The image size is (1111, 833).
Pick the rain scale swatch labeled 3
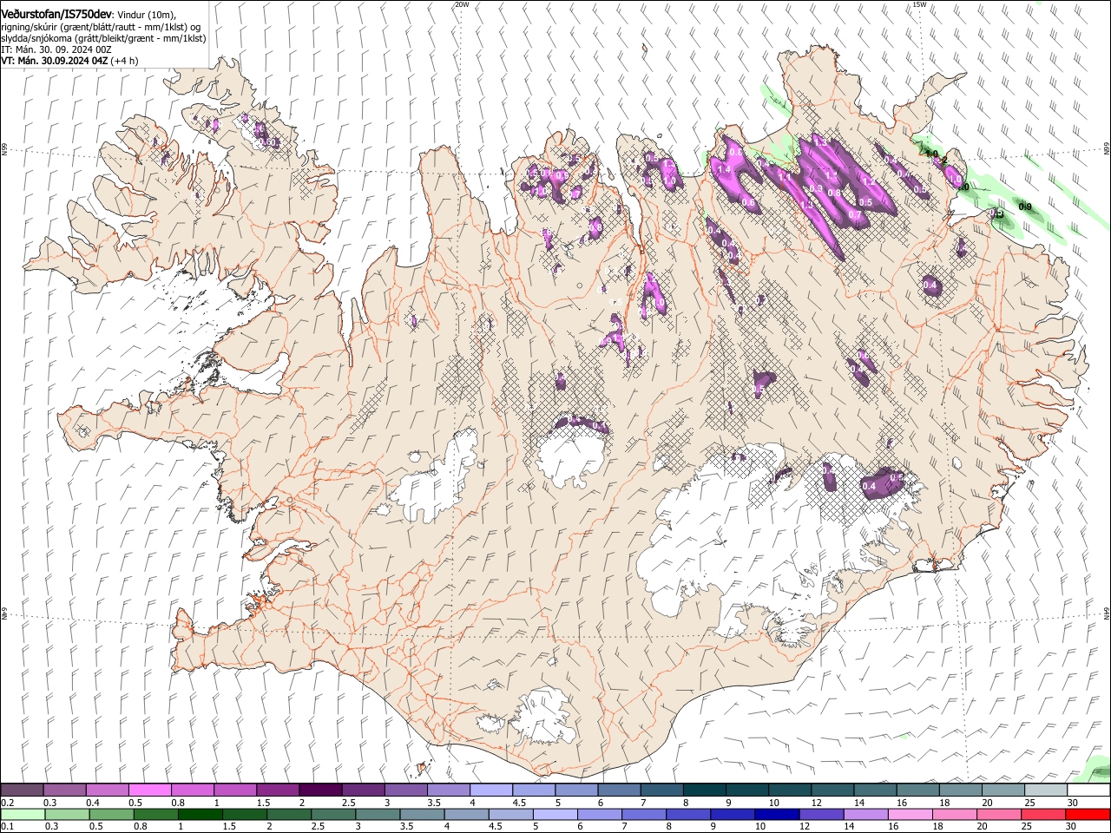pyautogui.click(x=378, y=814)
